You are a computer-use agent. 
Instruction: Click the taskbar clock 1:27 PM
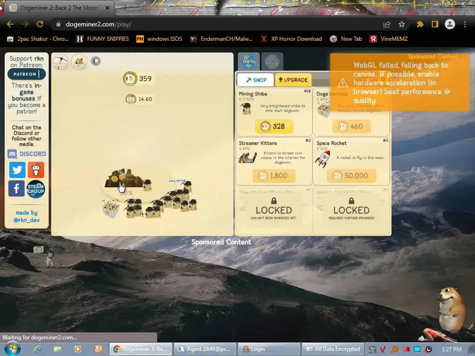coord(451,350)
